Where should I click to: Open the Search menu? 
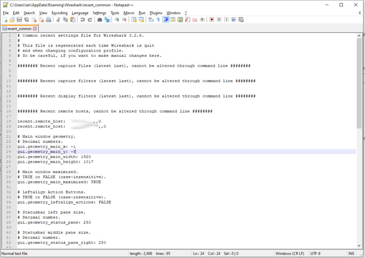click(29, 13)
